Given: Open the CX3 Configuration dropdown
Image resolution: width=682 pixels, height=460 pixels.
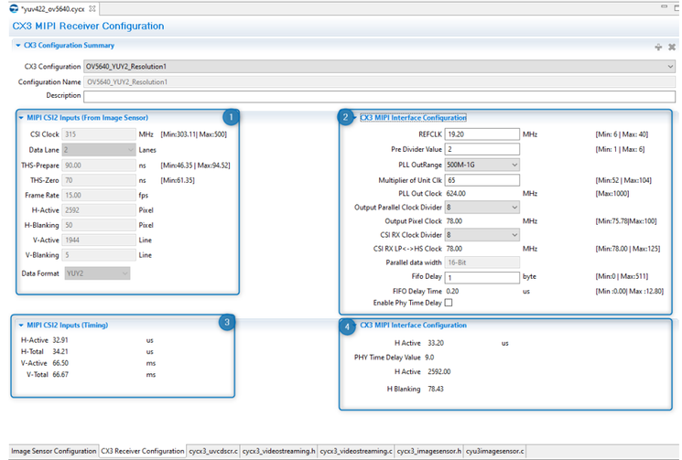Looking at the screenshot, I should pyautogui.click(x=380, y=67).
